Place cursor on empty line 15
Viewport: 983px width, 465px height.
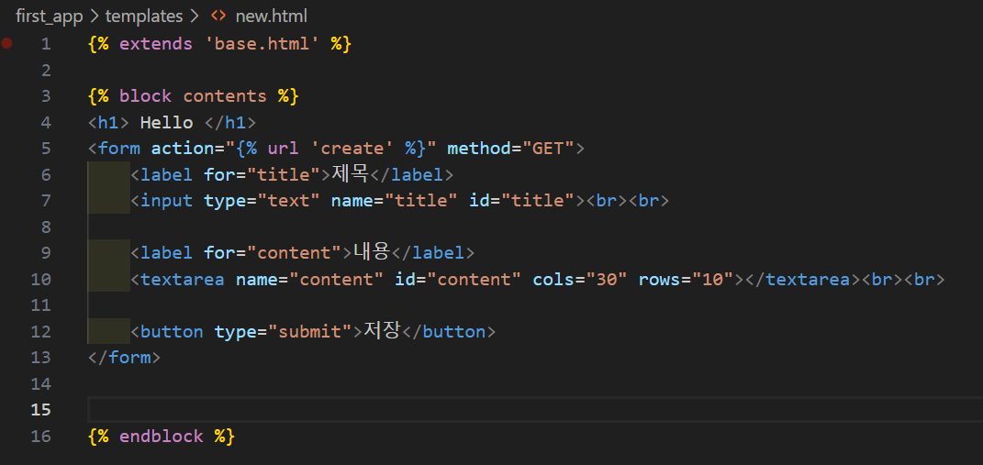click(x=535, y=410)
